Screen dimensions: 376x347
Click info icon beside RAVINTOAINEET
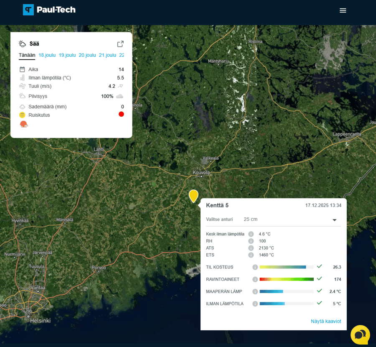(255, 279)
